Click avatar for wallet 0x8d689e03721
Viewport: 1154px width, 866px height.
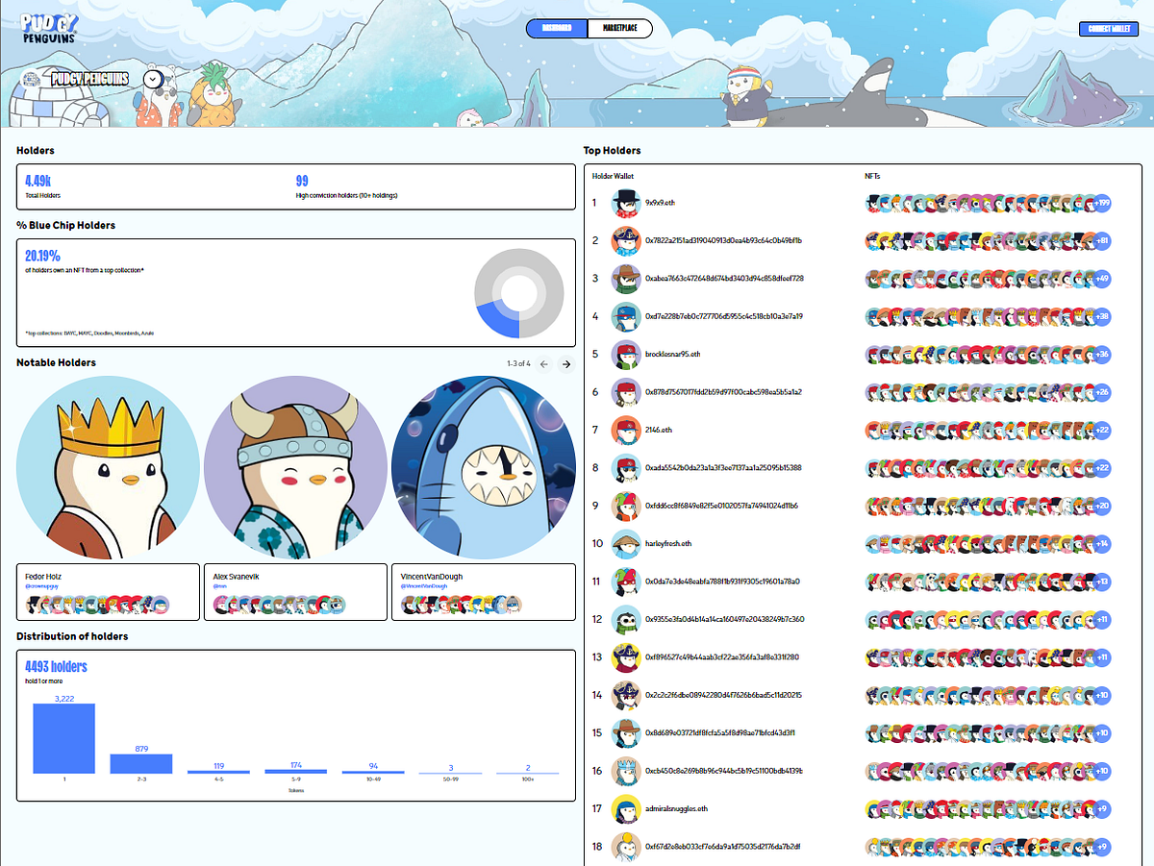coord(626,733)
